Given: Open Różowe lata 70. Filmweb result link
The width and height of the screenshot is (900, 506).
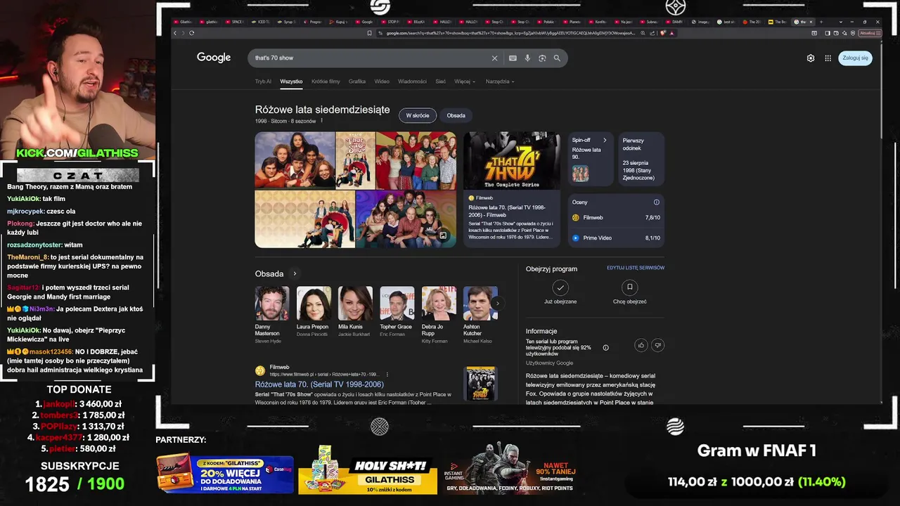Looking at the screenshot, I should pos(319,385).
